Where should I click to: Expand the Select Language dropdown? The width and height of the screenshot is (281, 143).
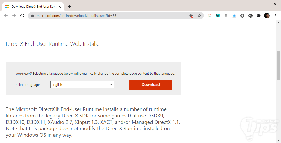tap(82, 85)
